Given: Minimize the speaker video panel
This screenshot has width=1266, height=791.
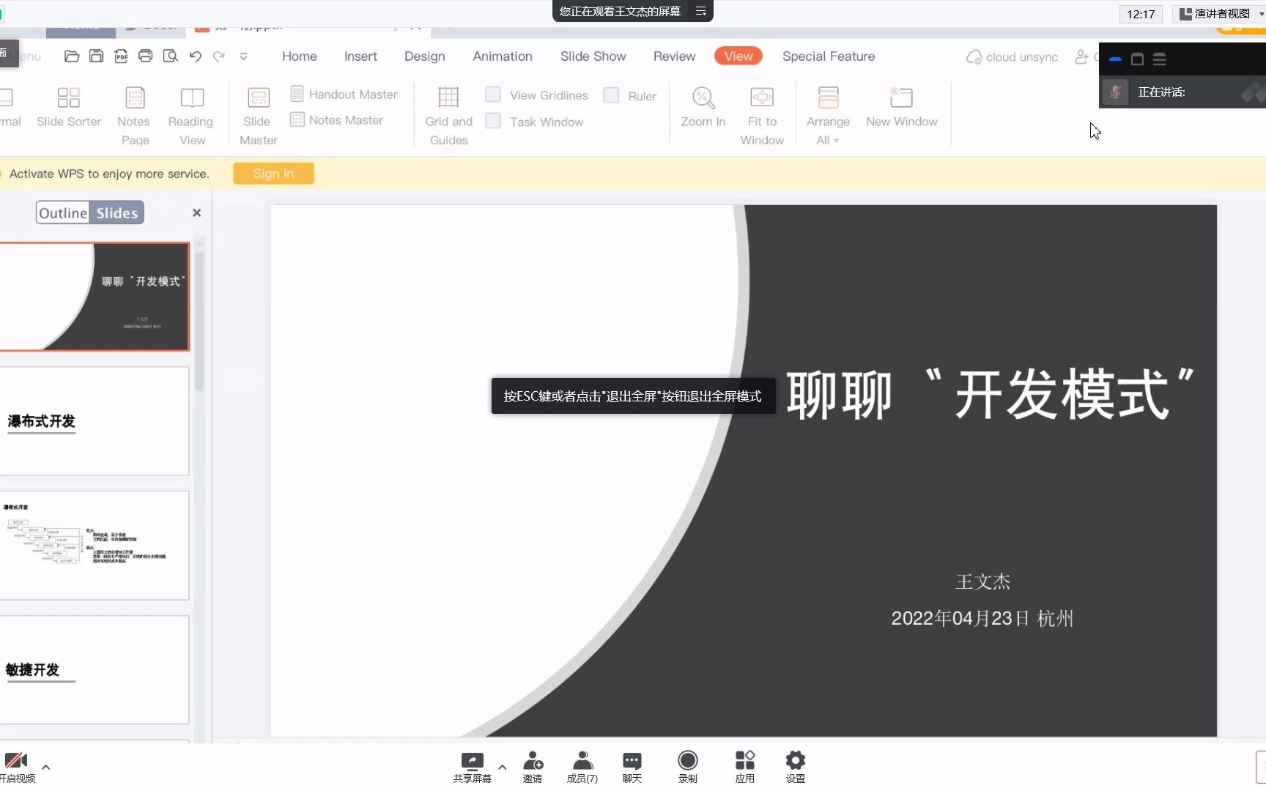Looking at the screenshot, I should click(1115, 59).
